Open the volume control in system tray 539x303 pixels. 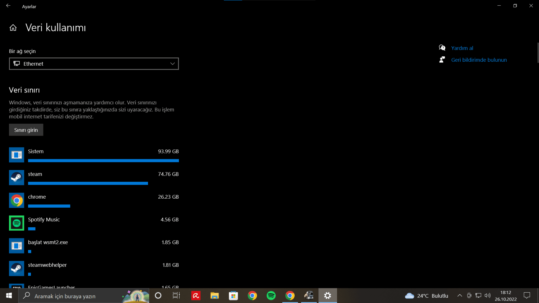pyautogui.click(x=488, y=296)
